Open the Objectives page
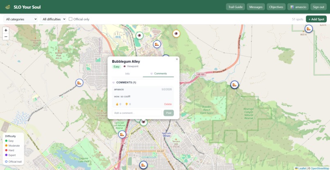Viewport: 330px width, 170px height. (276, 7)
